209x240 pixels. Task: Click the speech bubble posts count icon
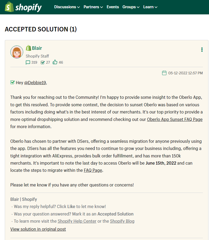tap(28, 62)
